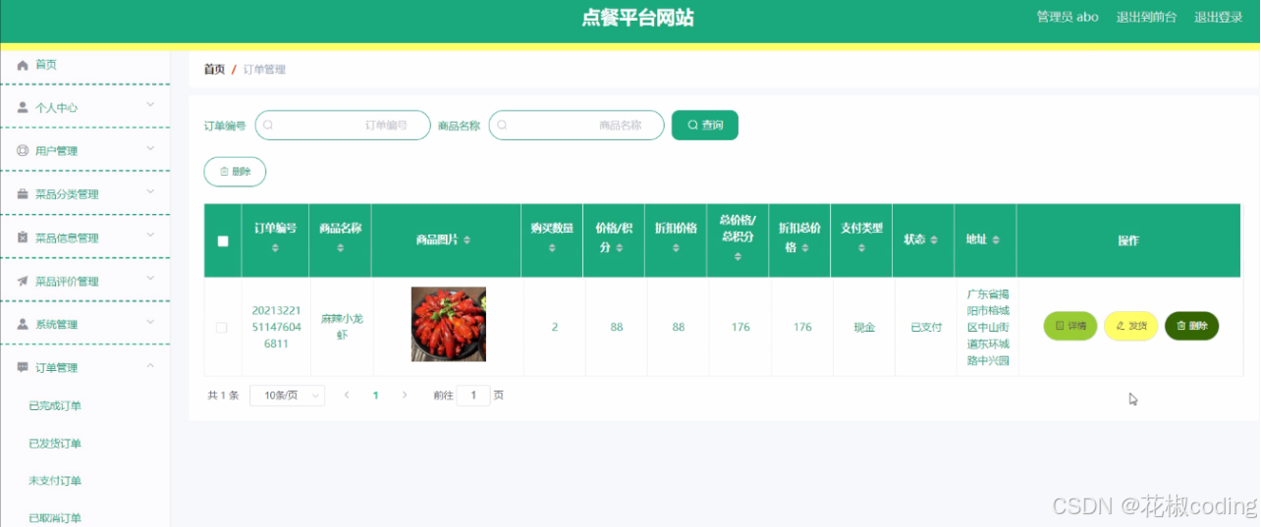Image resolution: width=1261 pixels, height=527 pixels.
Task: Click the 共 1 条 total count text
Action: pos(223,395)
